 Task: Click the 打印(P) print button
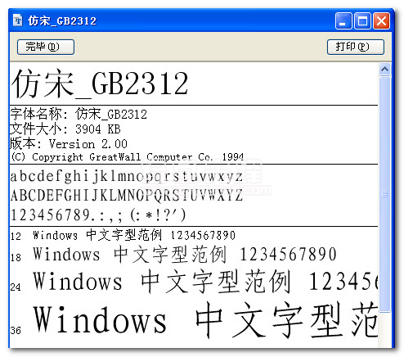click(356, 47)
